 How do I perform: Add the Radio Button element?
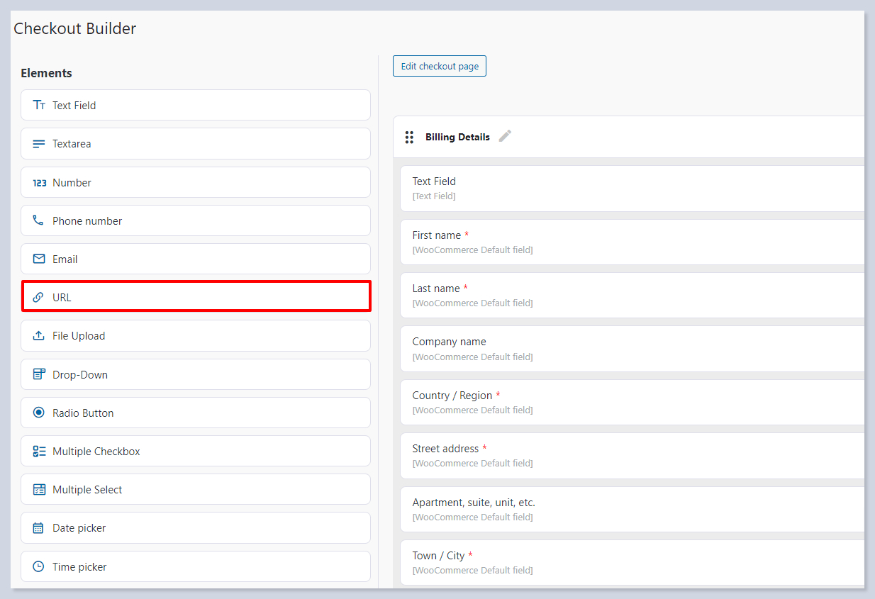coord(196,413)
